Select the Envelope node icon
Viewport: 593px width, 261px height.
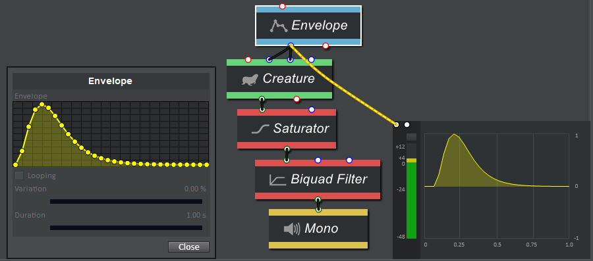[279, 26]
